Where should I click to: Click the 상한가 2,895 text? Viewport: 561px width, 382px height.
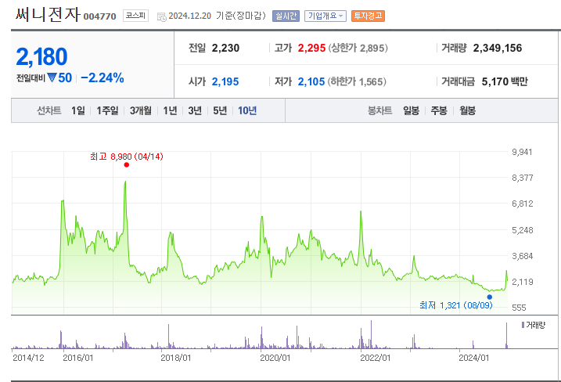[x=358, y=48]
